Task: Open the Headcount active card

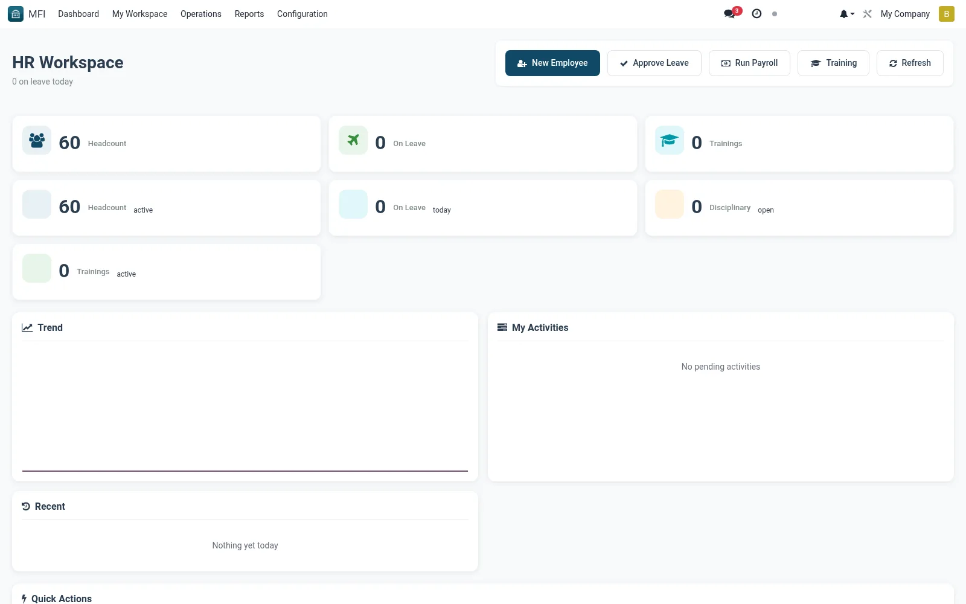Action: (x=167, y=208)
